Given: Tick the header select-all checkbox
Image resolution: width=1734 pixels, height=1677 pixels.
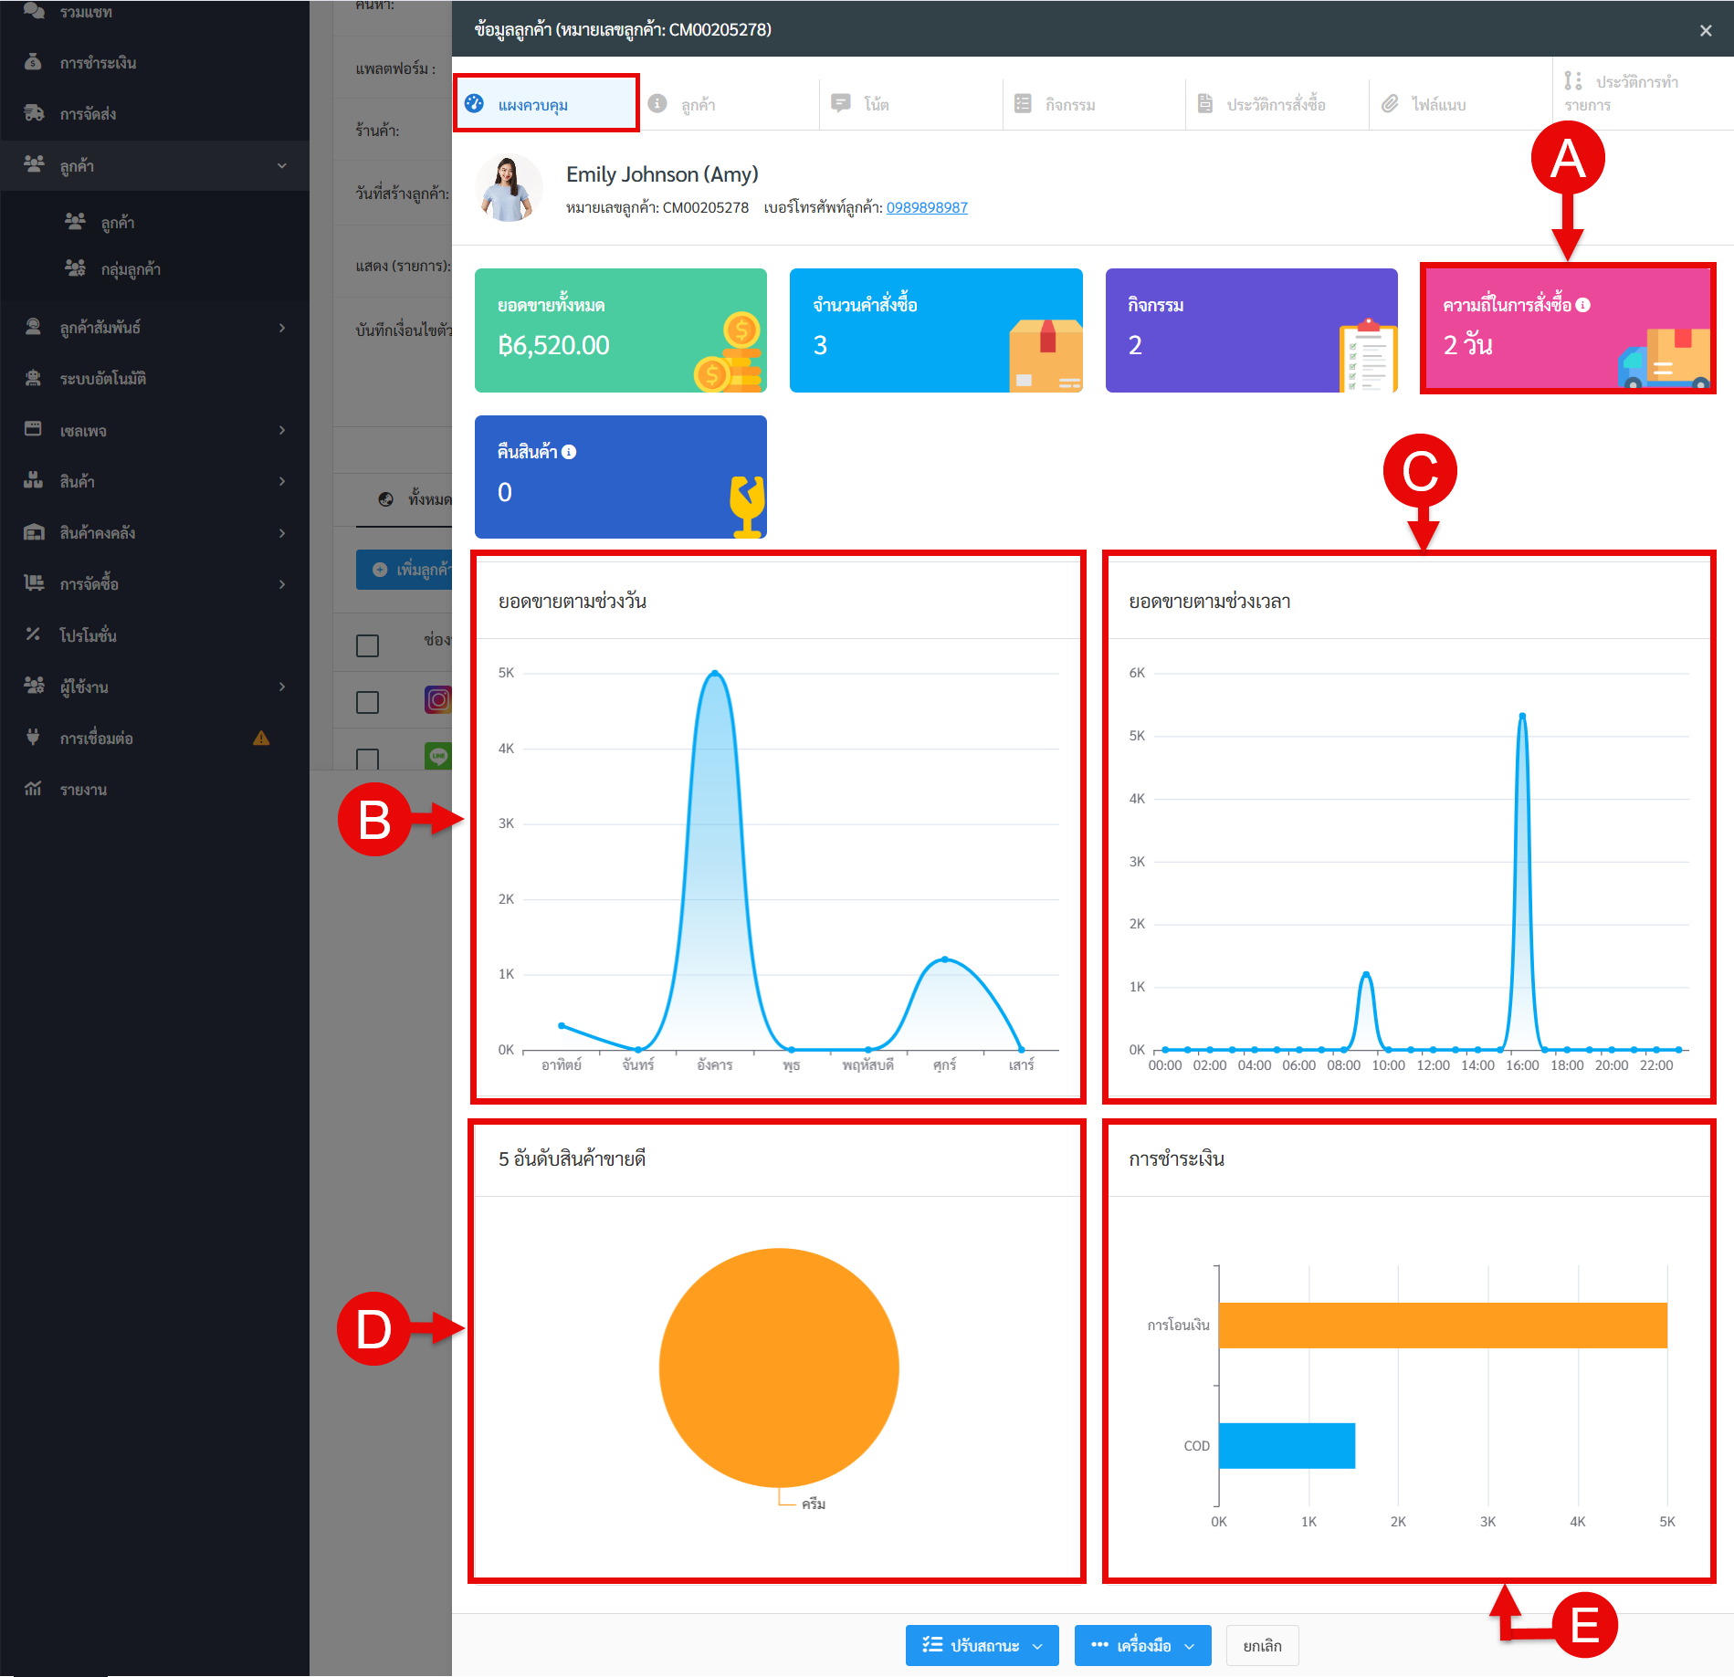Looking at the screenshot, I should point(367,645).
